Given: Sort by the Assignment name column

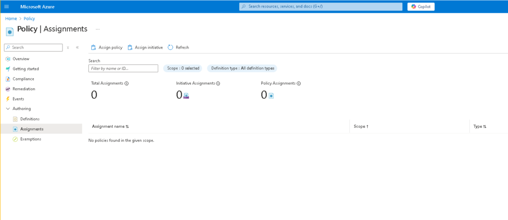Looking at the screenshot, I should click(x=111, y=126).
